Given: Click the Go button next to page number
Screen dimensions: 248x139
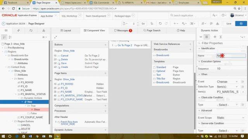Looking at the screenshot, I should tap(143, 24).
